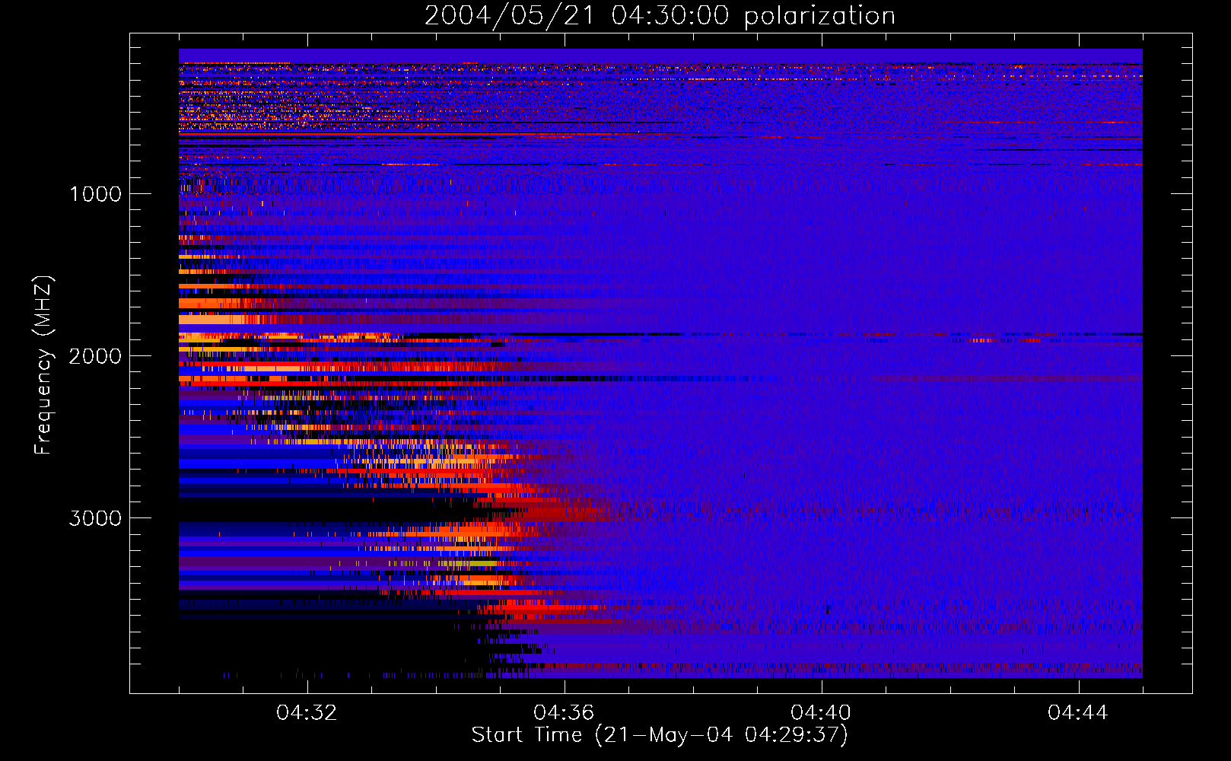Screen dimensions: 1231x761
Task: Click the 3000 frequency axis label
Action: click(x=95, y=518)
